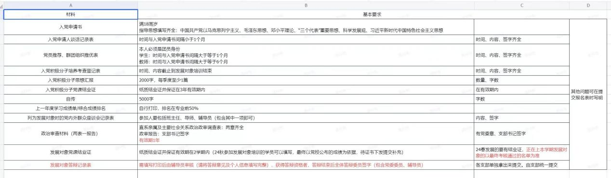Image resolution: width=611 pixels, height=178 pixels.
Task: Select the cell beginning '本人必须是团员身份'
Action: coord(305,55)
